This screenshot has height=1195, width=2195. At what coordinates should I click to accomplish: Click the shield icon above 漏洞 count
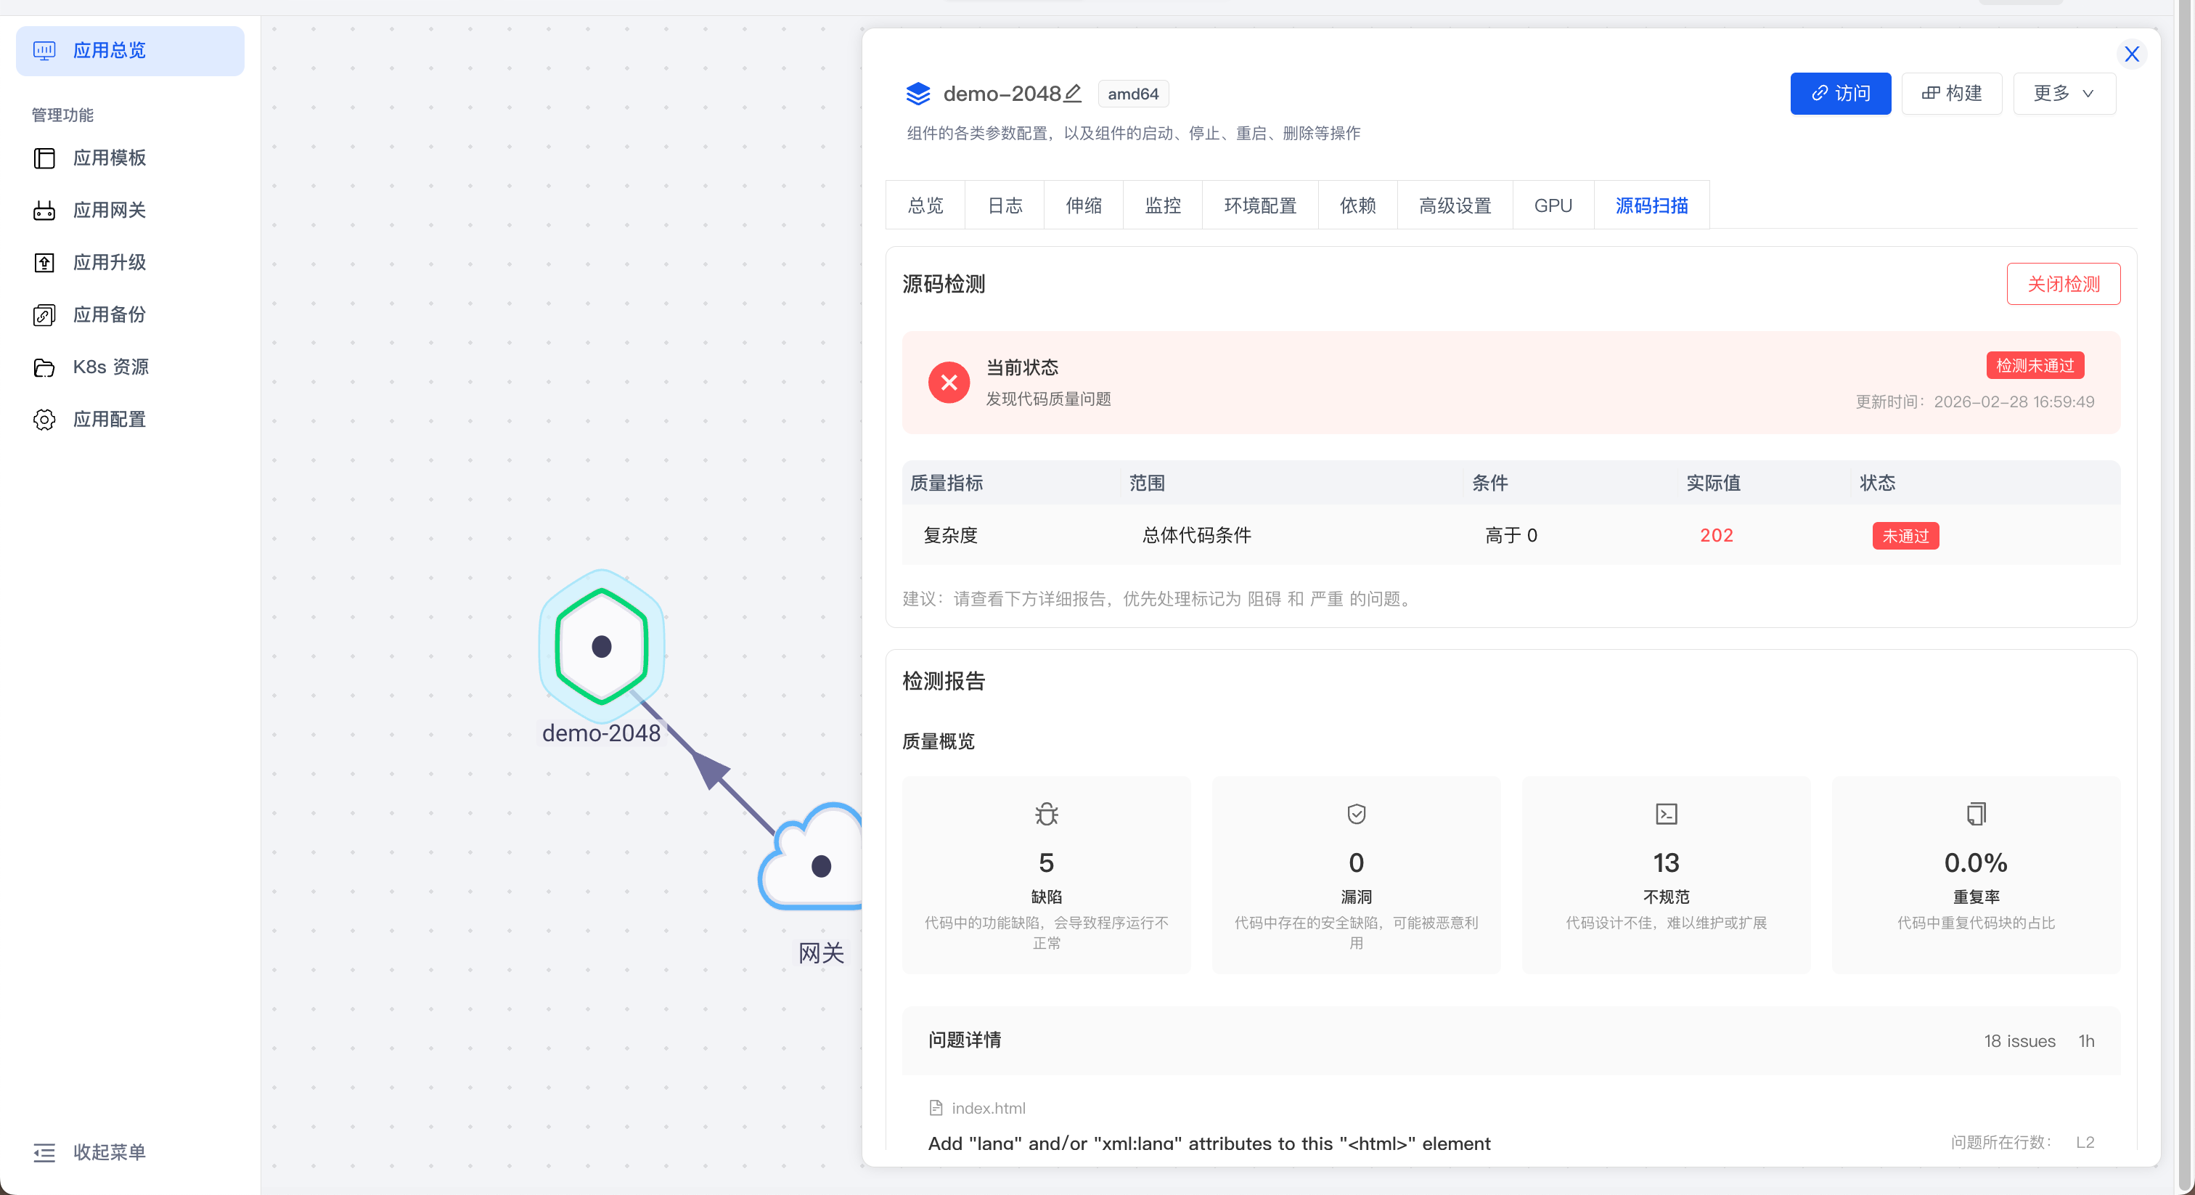[x=1356, y=814]
